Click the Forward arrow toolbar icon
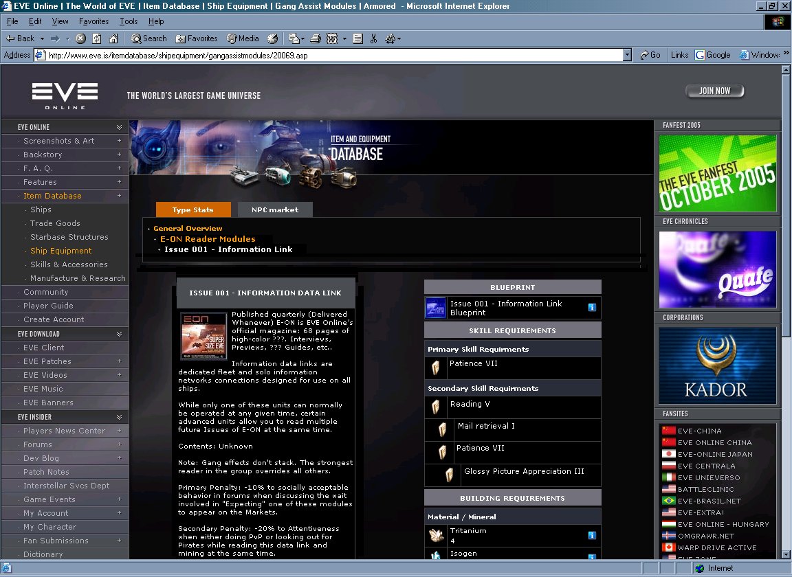 click(x=56, y=38)
